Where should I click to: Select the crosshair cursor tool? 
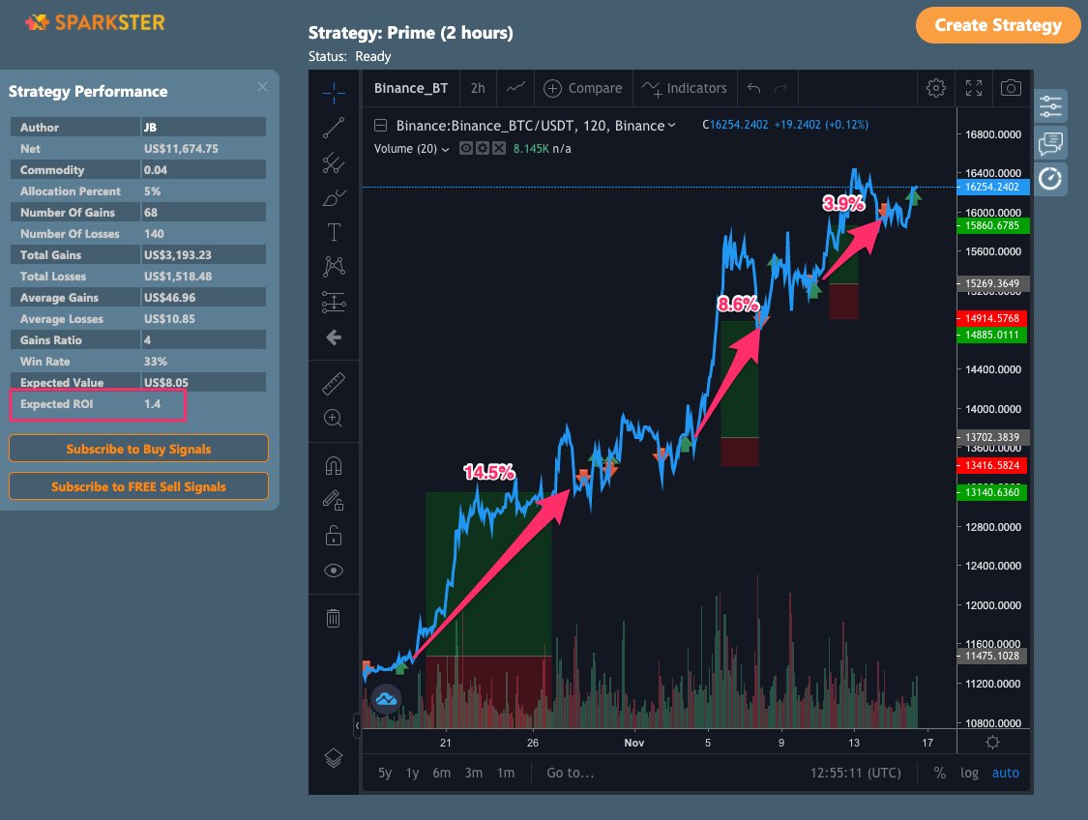334,92
